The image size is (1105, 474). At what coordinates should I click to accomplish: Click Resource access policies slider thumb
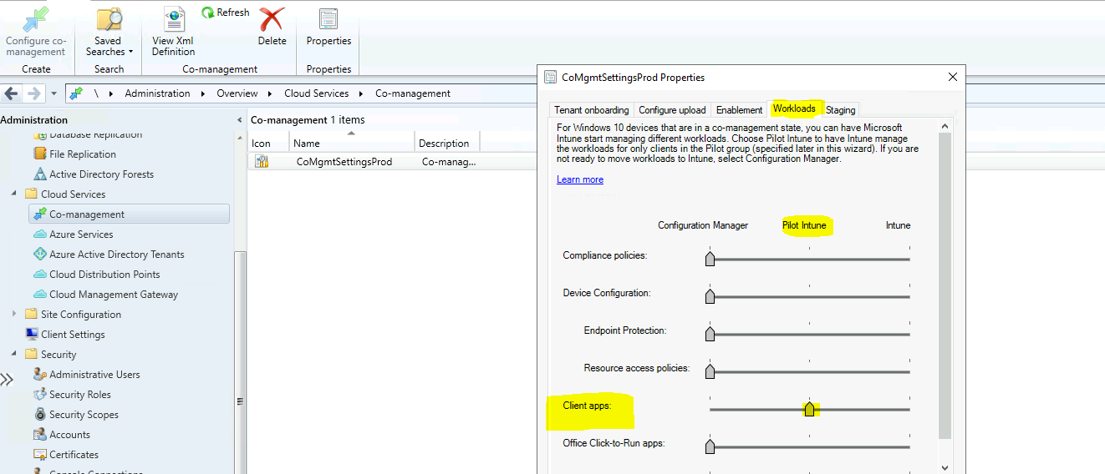(710, 371)
